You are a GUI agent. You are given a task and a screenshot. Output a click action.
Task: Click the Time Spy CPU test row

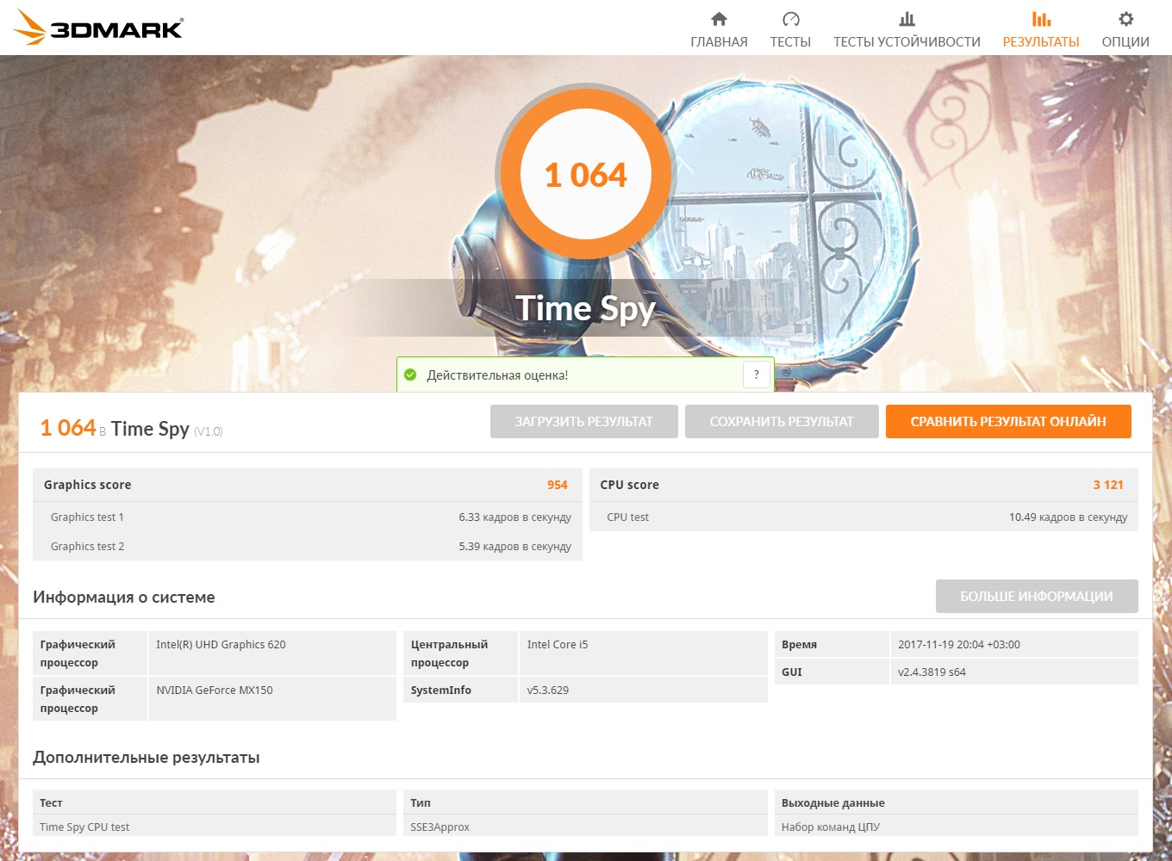215,826
